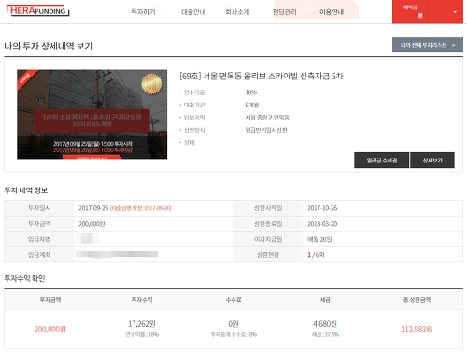Select the red 대출실행 확정 note
Image resolution: width=467 pixels, height=352 pixels.
tap(141, 208)
